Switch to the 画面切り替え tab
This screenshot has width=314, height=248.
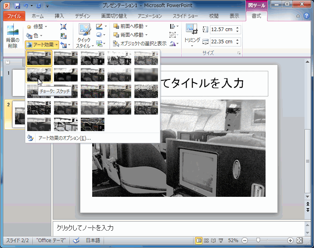click(114, 16)
